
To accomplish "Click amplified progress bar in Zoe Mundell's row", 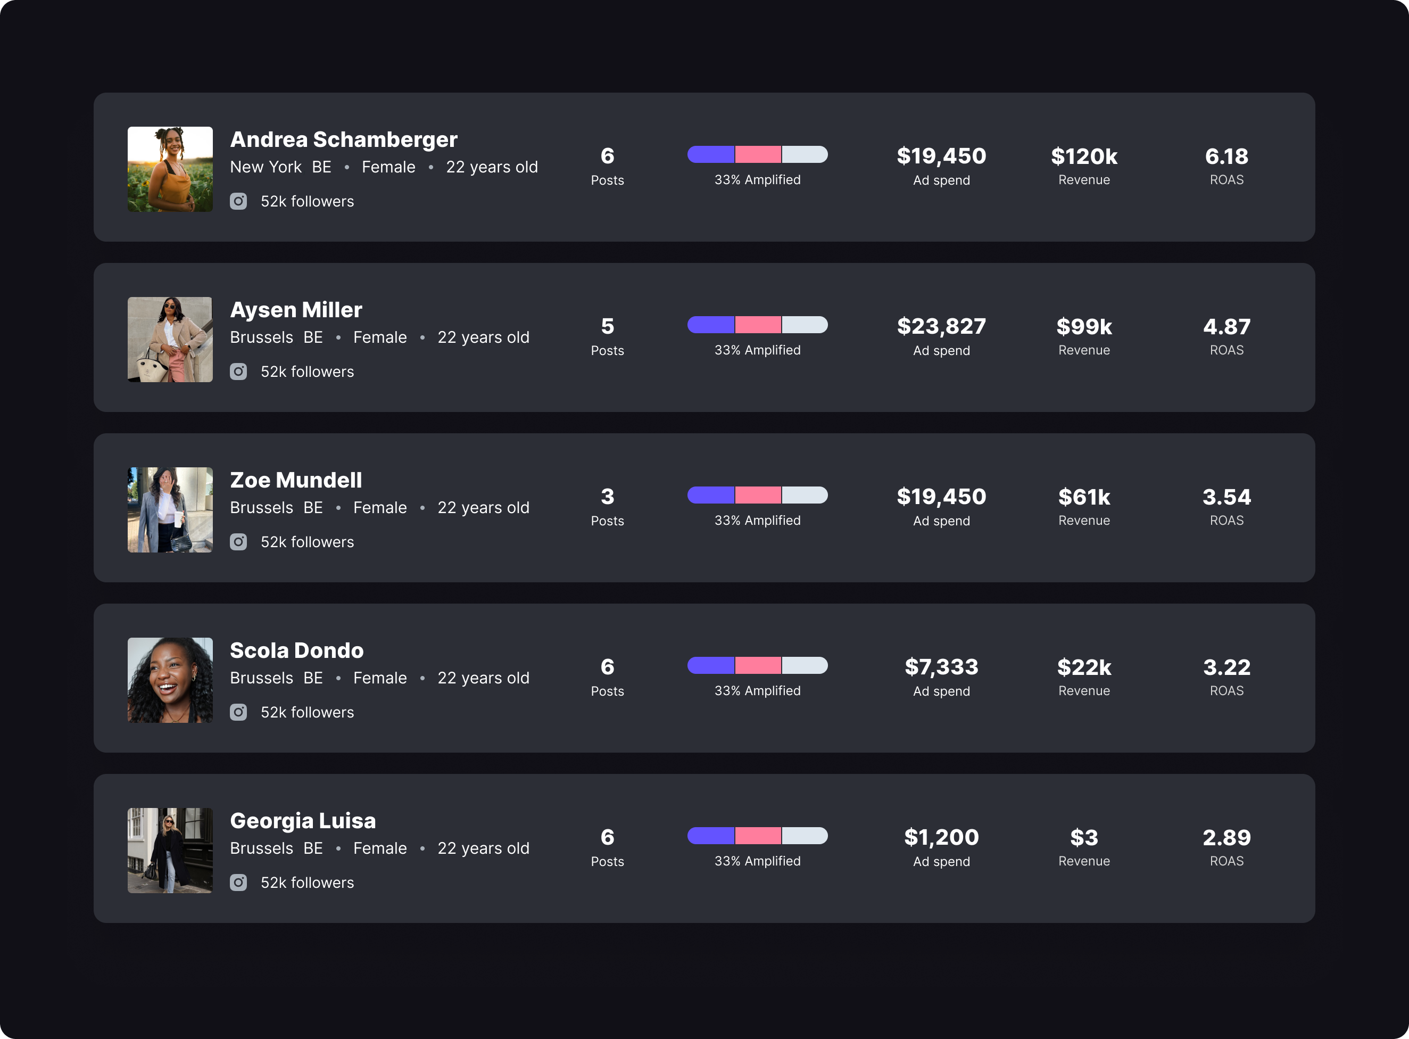I will 758,496.
